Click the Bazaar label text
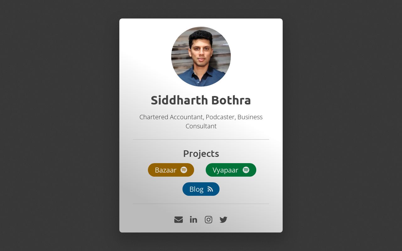Screen dimensions: 402x251 [x=166, y=170]
